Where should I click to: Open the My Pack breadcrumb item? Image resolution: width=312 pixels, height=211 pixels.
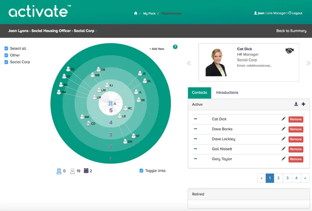[x=149, y=13]
